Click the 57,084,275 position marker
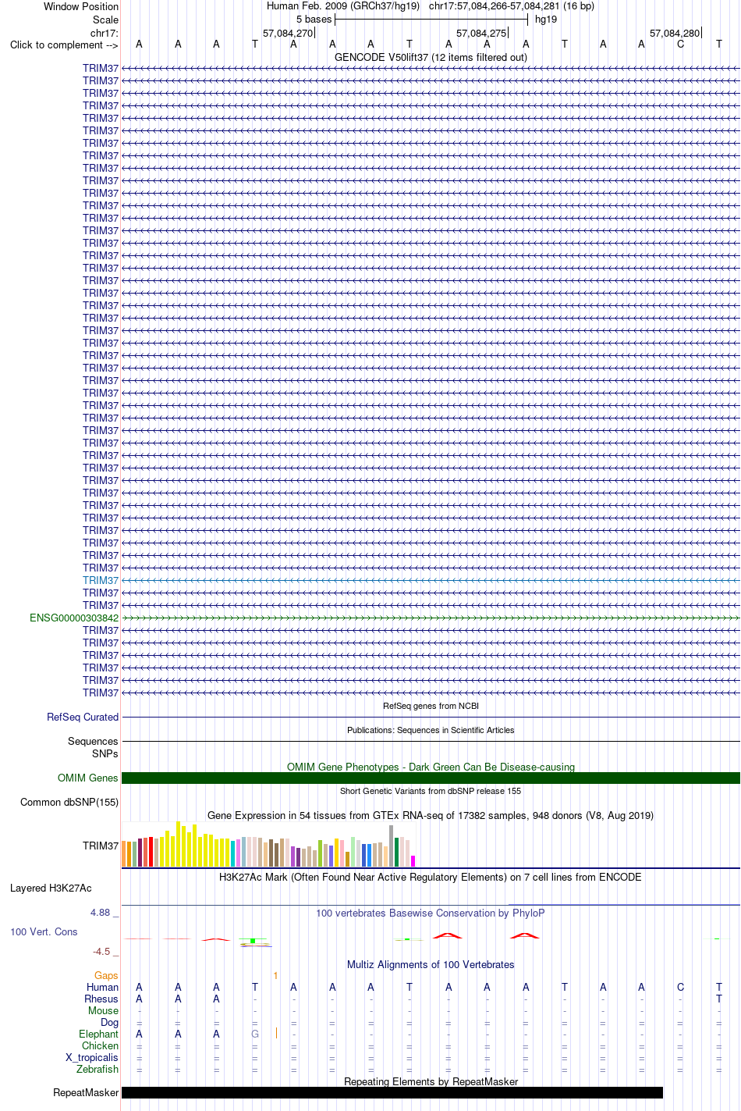The width and height of the screenshot is (741, 1111). click(x=481, y=34)
